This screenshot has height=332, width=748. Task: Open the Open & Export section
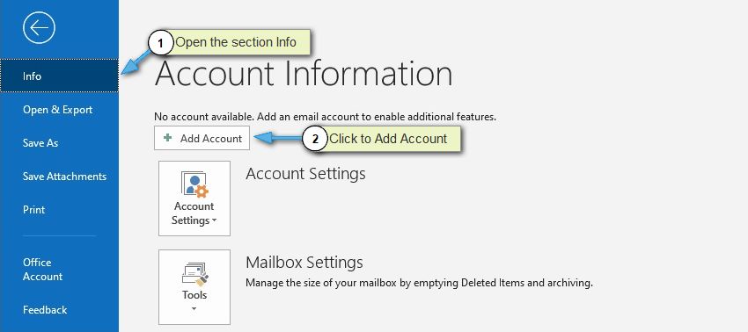point(59,110)
